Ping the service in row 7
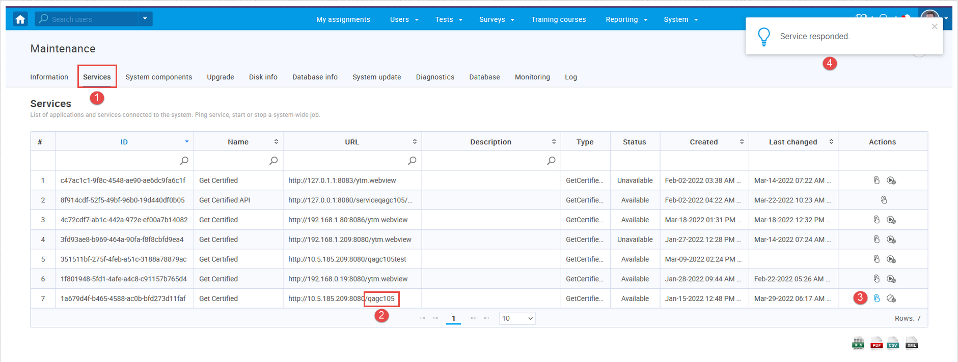The image size is (958, 362). 877,298
